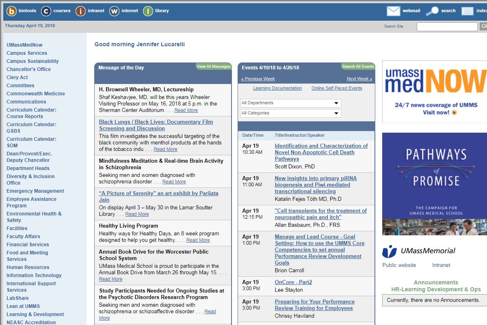Click the Pathways of Promise banner
The image size is (487, 325).
(434, 183)
